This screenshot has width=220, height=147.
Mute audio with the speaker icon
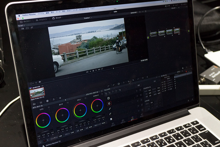pos(40,82)
